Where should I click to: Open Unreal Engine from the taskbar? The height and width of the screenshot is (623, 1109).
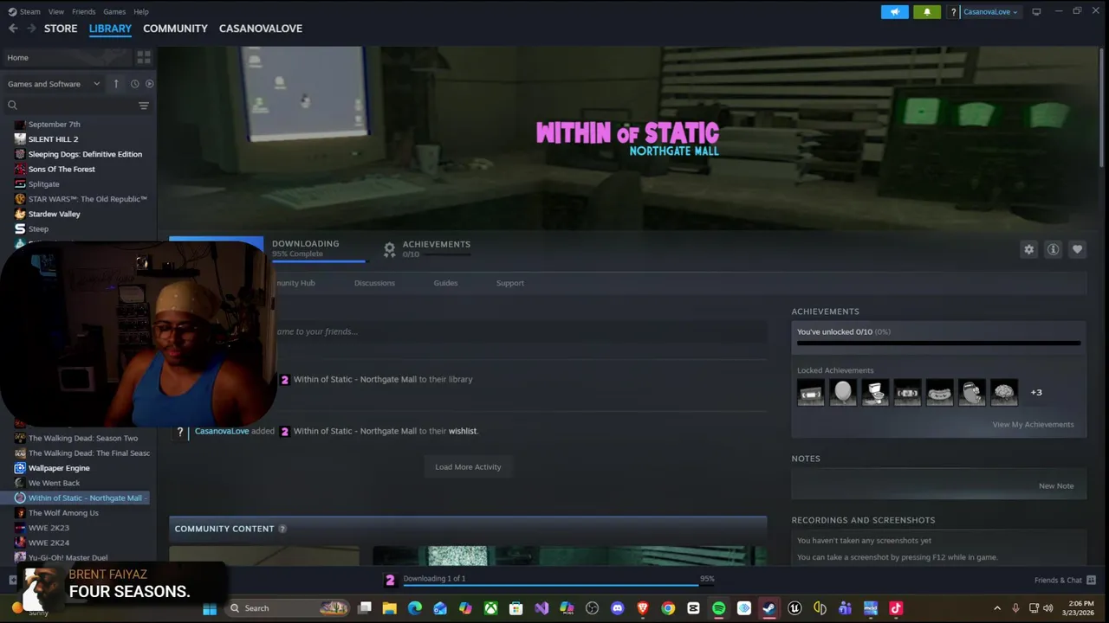[794, 608]
